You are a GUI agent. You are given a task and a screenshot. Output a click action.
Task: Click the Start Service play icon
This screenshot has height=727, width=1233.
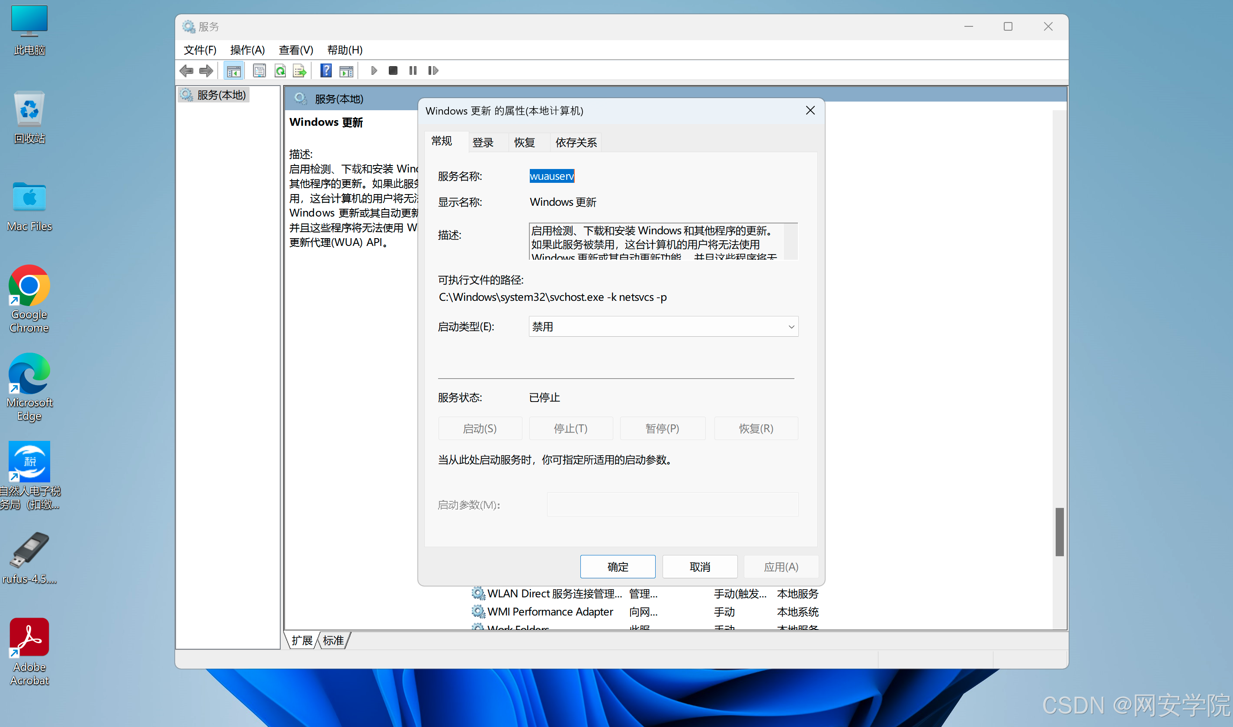tap(374, 70)
